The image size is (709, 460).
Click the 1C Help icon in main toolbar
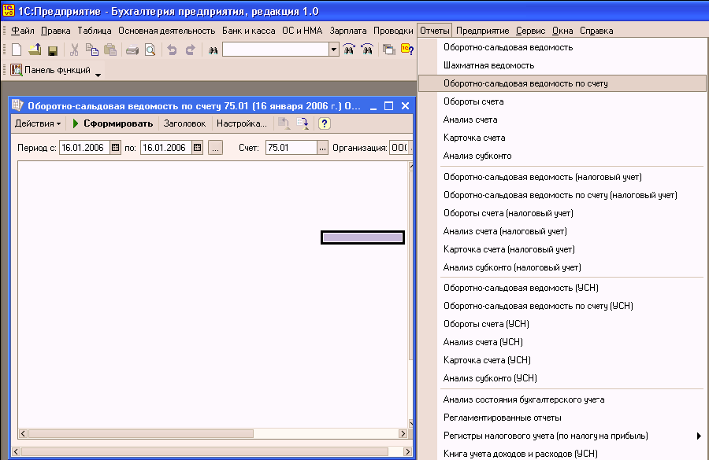[407, 50]
